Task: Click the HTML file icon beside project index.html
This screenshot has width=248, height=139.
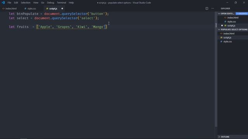Action: click(221, 34)
